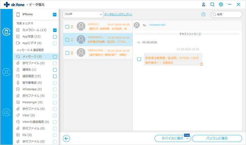This screenshot has height=145, width=246.
Task: Select the iCloud recovery sidebar icon
Action: 6,112
